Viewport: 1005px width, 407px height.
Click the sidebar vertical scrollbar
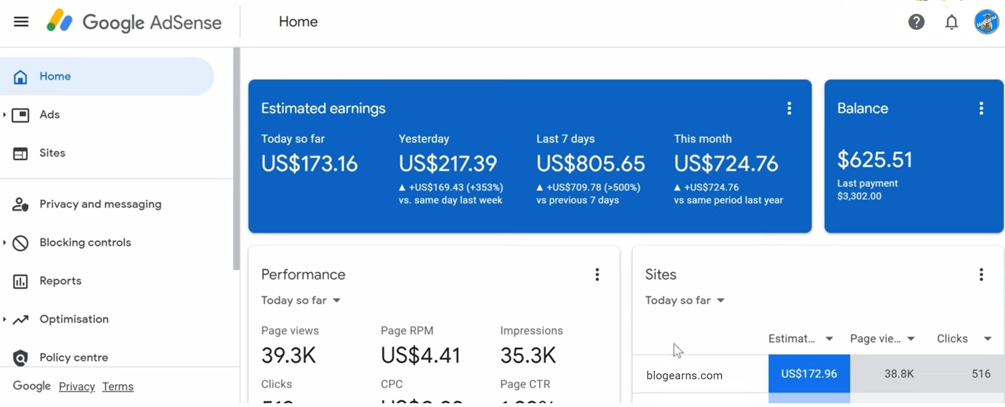tap(236, 160)
